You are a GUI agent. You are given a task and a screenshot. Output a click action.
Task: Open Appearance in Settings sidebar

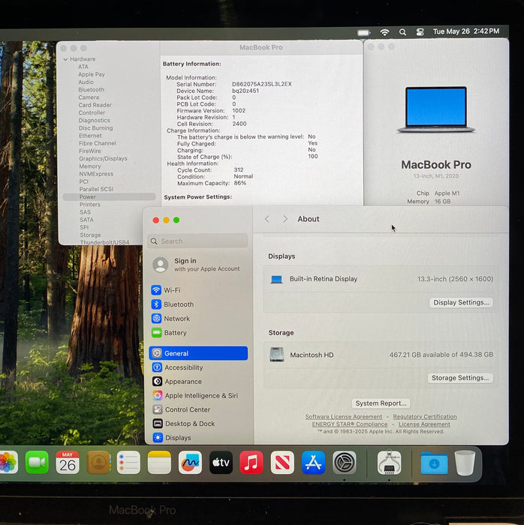click(198, 381)
